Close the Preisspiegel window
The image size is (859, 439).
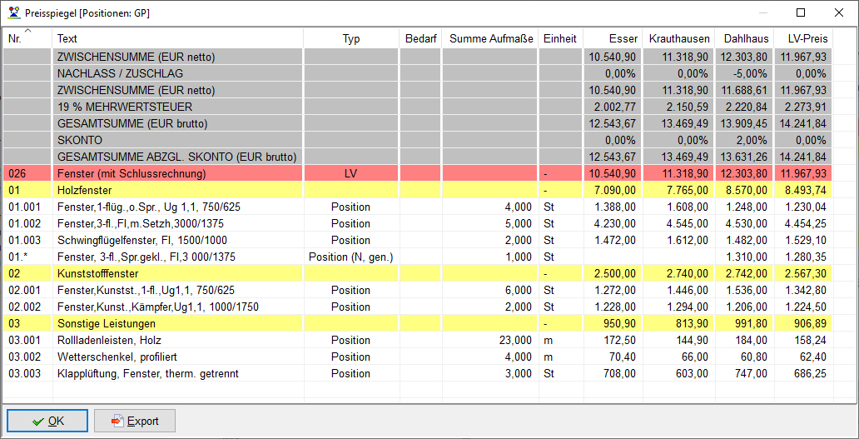tap(839, 13)
